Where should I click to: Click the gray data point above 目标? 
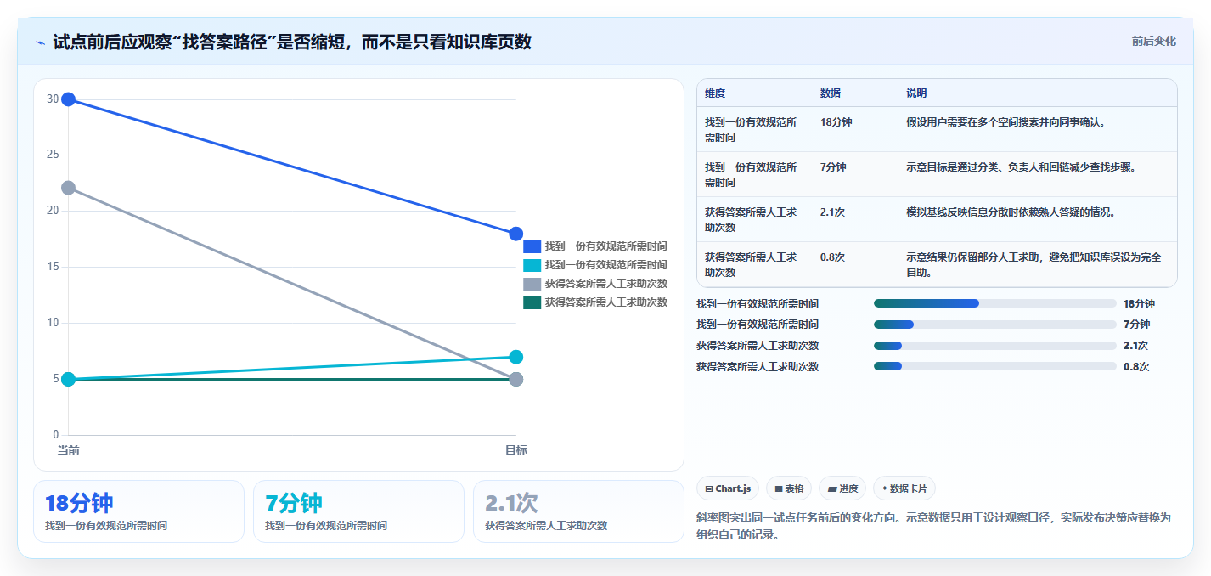tap(515, 379)
